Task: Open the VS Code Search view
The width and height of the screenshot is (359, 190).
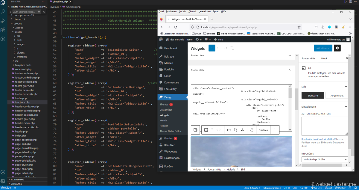Action: click(x=3, y=12)
